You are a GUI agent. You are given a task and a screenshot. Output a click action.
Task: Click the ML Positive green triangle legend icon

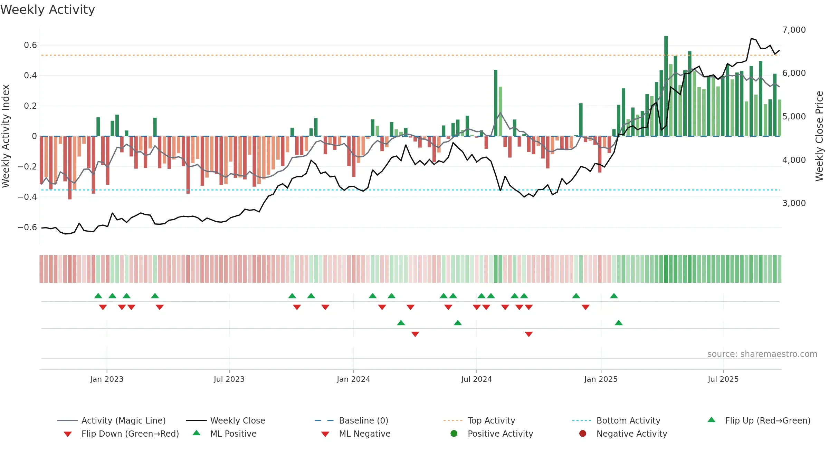coord(197,433)
